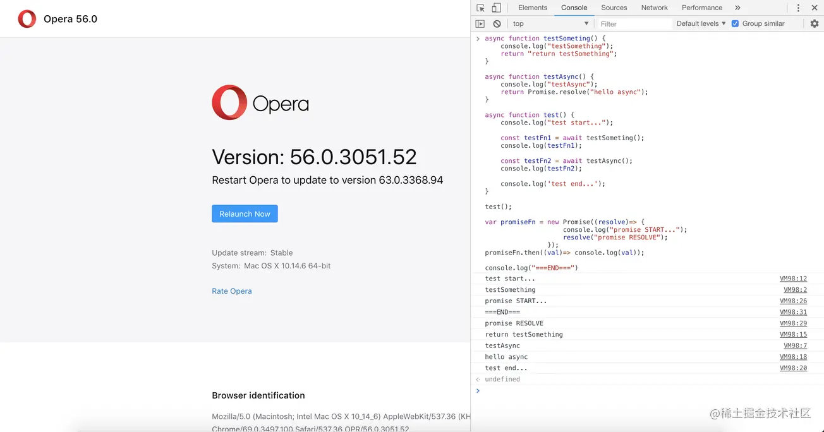
Task: Click the console input prompt line
Action: [647, 391]
